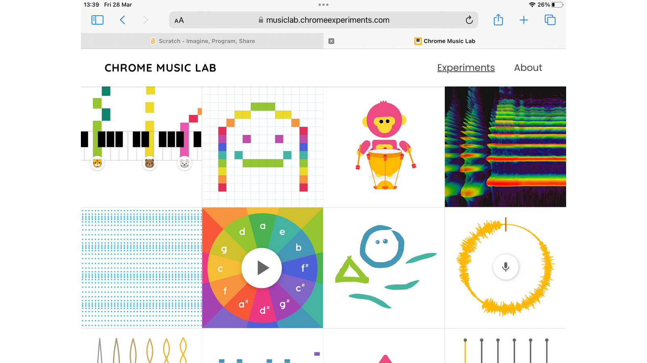This screenshot has height=363, width=647.
Task: Toggle the Safari sidebar icon
Action: (x=97, y=20)
